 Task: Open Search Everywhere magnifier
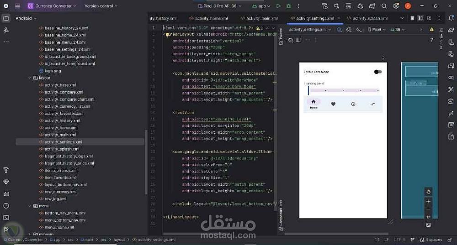384,6
